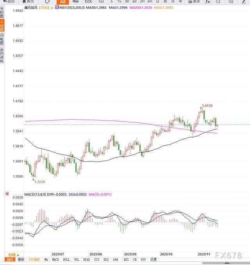Zoom out with the minus magnifier

218,2
